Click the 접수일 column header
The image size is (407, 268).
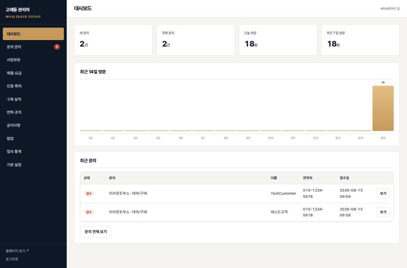pos(345,178)
